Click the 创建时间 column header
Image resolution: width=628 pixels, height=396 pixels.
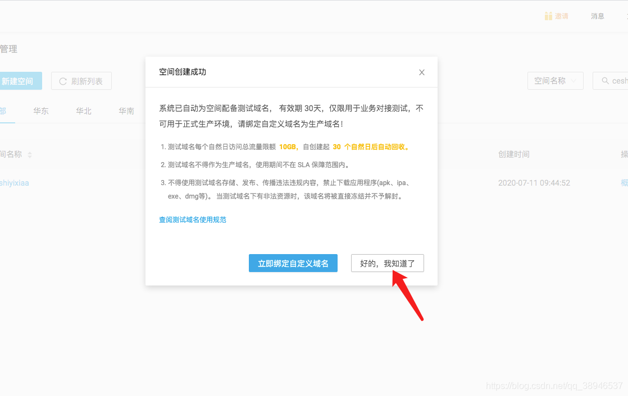point(513,154)
